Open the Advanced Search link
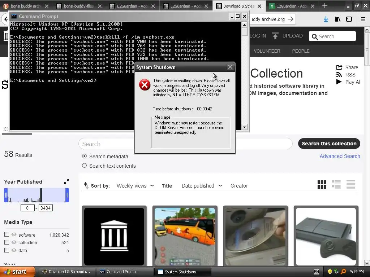 pos(340,156)
